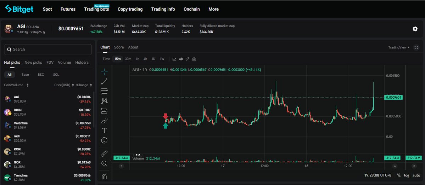The image size is (425, 185).
Task: Filter list by SOL chain
Action: (56, 75)
